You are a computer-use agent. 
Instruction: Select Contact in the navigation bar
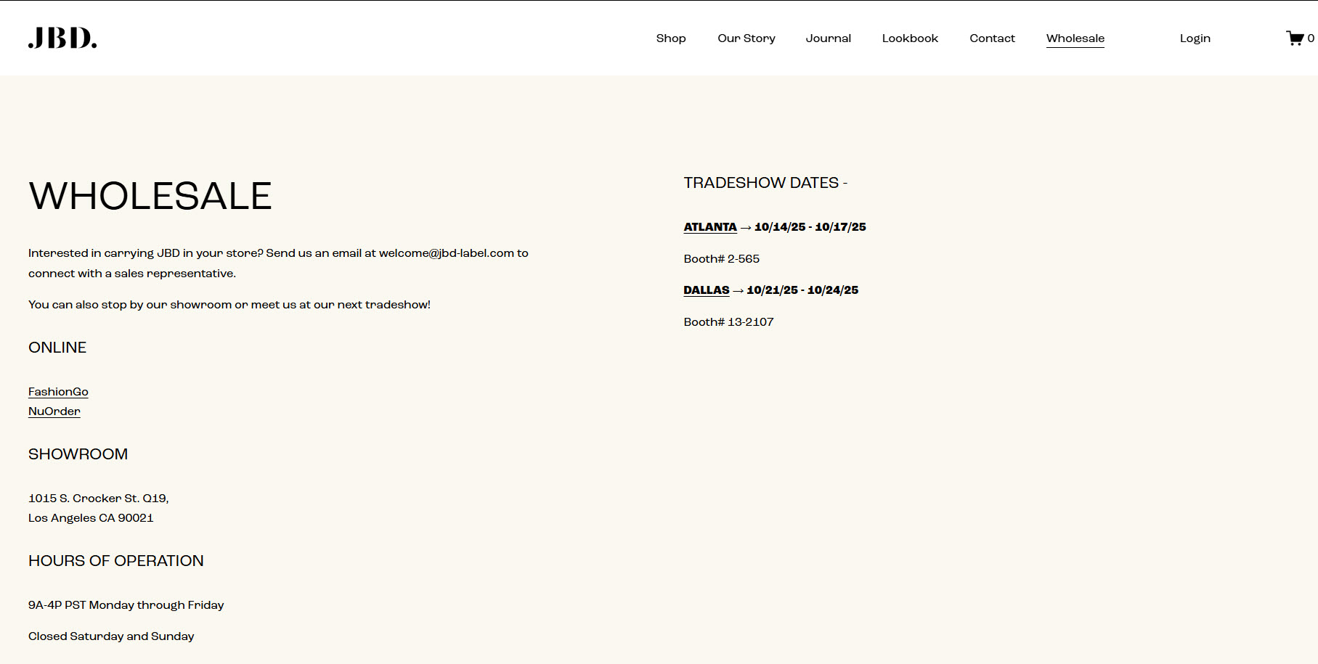click(x=992, y=38)
